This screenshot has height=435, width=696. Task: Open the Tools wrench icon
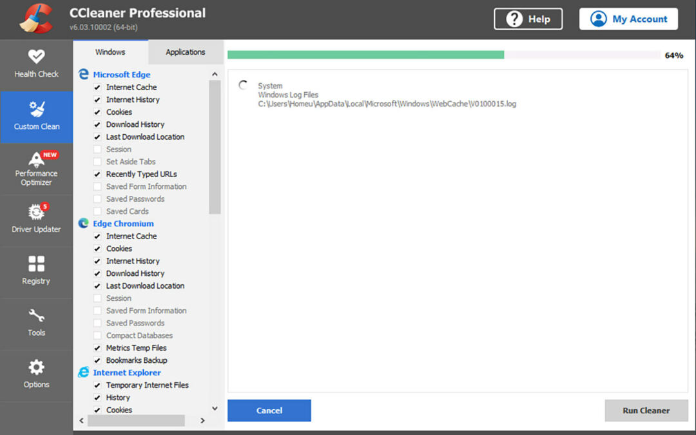point(36,316)
